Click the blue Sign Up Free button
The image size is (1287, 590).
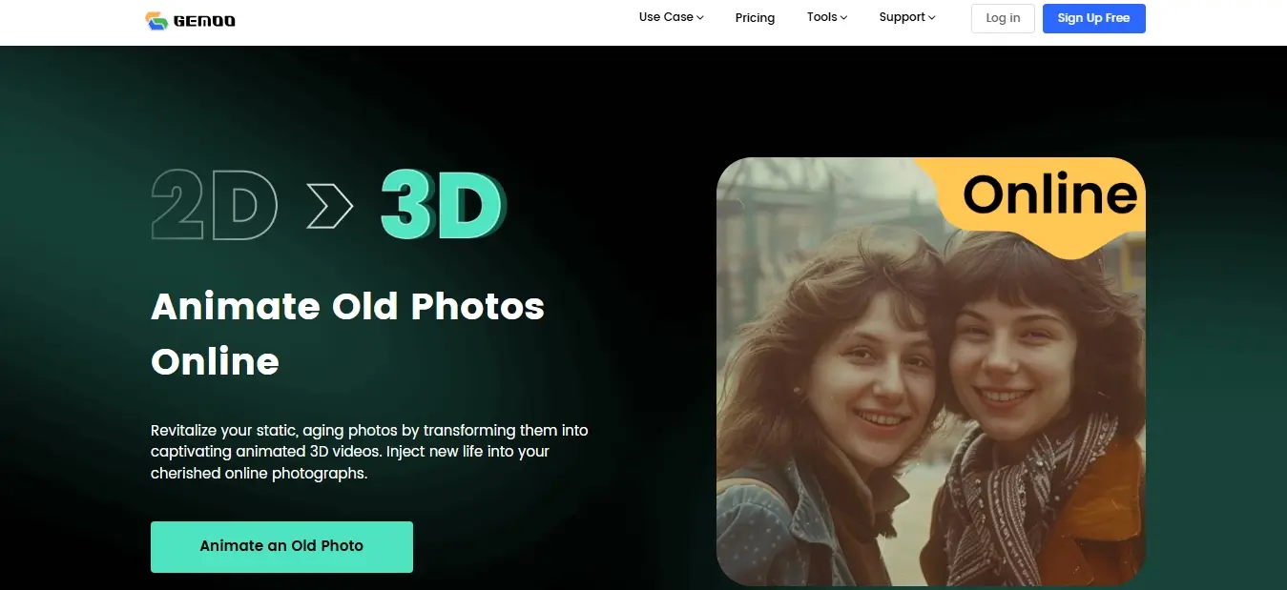click(x=1093, y=18)
